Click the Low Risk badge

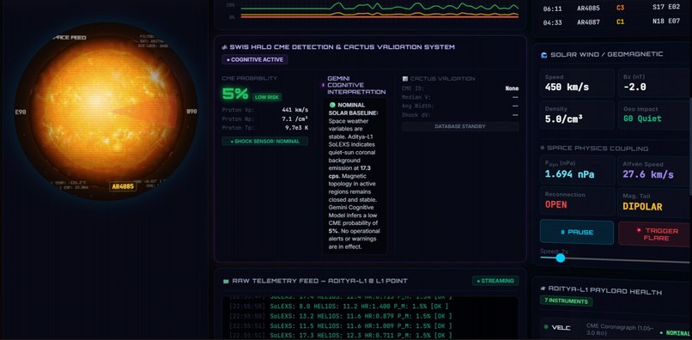tap(266, 97)
